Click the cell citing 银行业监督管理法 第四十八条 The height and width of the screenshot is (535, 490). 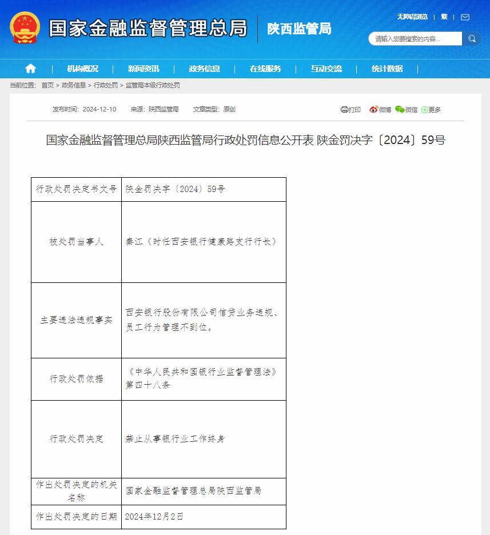(x=204, y=379)
